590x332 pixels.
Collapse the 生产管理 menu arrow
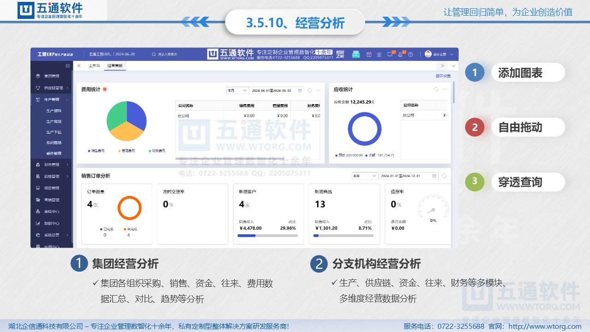tap(67, 100)
